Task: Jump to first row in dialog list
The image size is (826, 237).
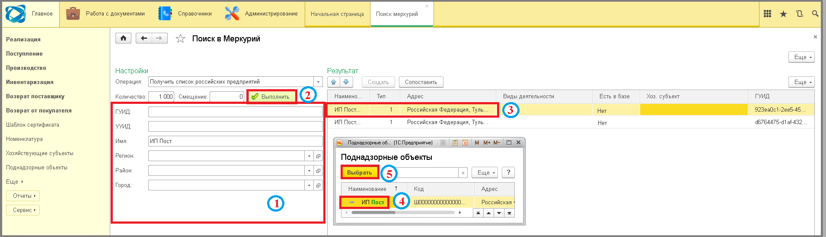Action: pyautogui.click(x=478, y=213)
